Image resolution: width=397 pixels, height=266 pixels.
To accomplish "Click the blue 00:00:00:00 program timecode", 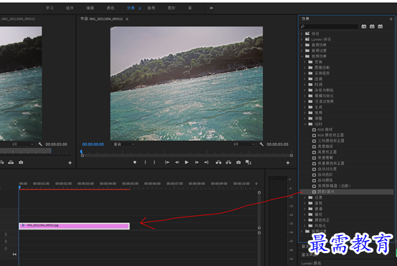I will [x=93, y=144].
